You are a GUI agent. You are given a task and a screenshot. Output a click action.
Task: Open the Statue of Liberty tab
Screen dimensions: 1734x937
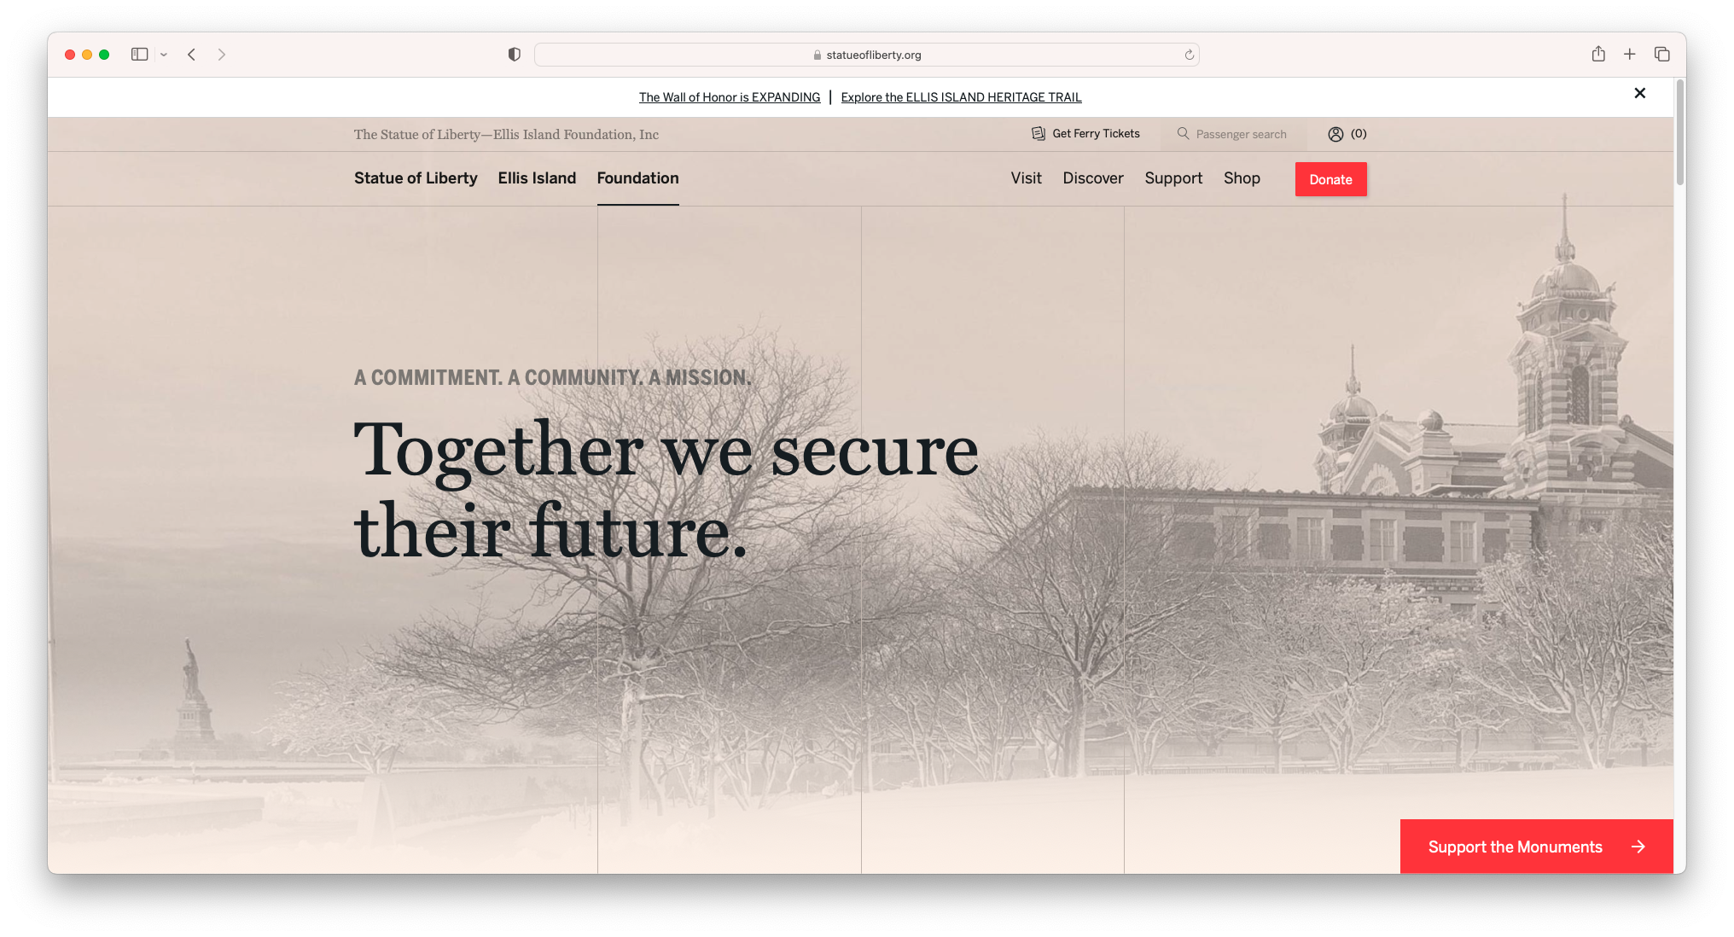coord(416,178)
